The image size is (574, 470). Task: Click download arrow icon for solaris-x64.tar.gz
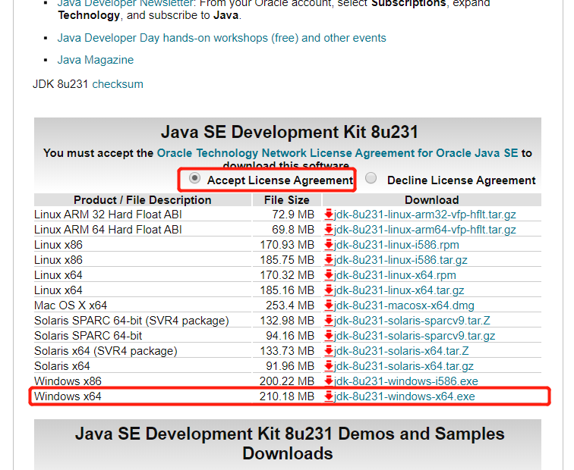329,366
